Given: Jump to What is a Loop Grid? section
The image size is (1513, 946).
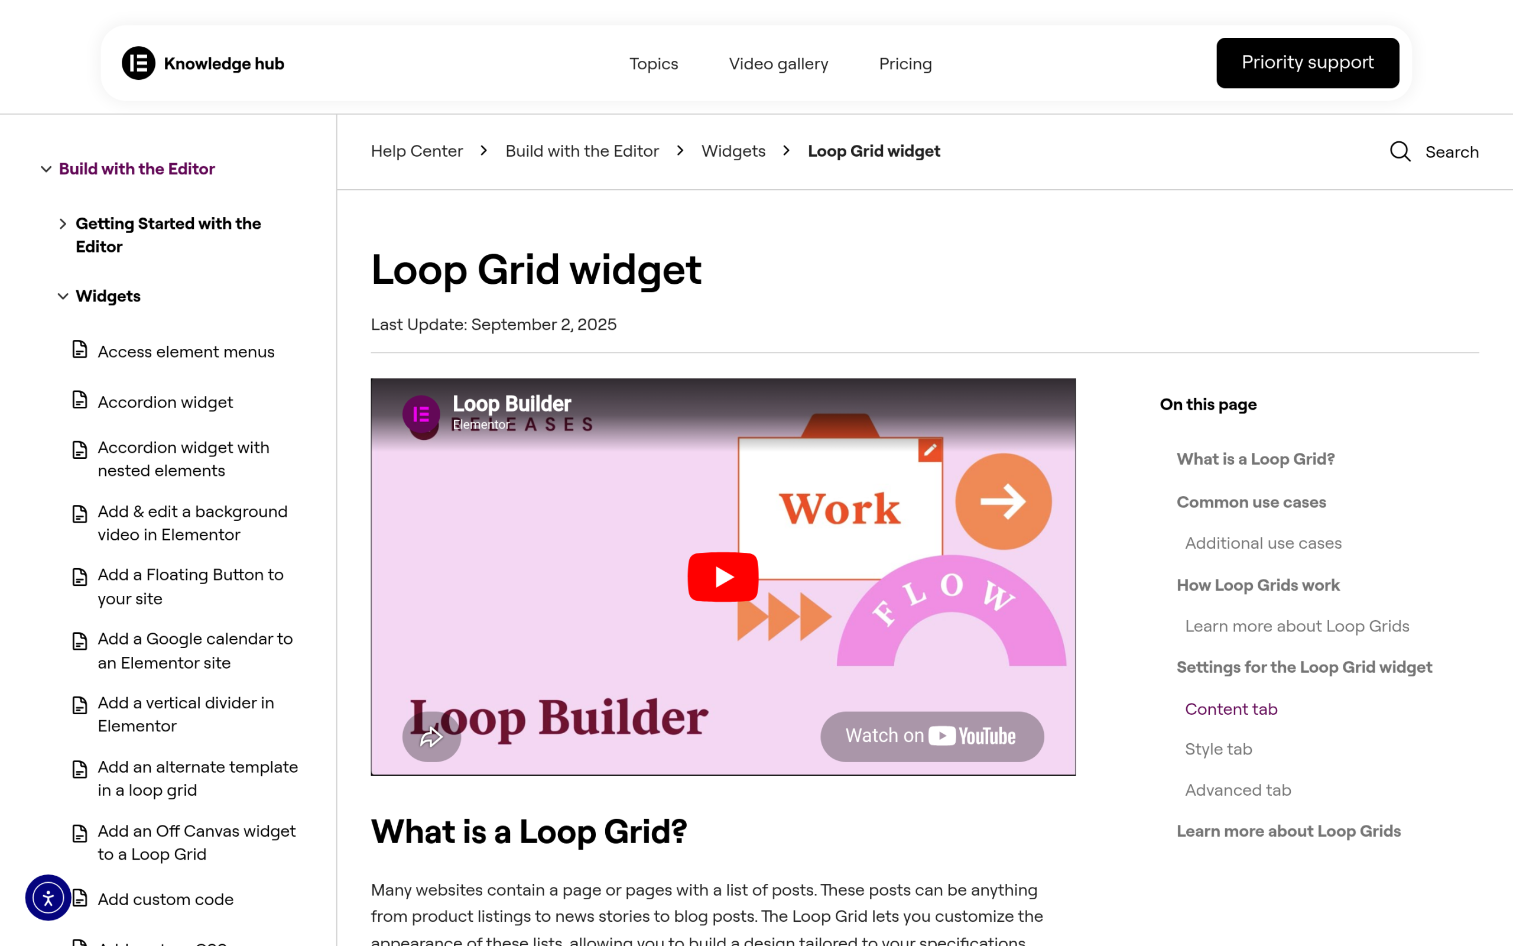Looking at the screenshot, I should (x=1255, y=459).
